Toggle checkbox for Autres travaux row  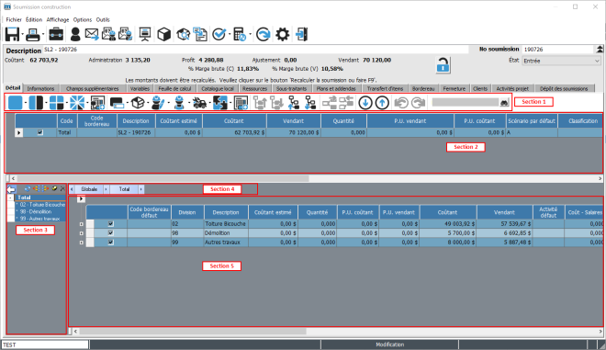(110, 243)
